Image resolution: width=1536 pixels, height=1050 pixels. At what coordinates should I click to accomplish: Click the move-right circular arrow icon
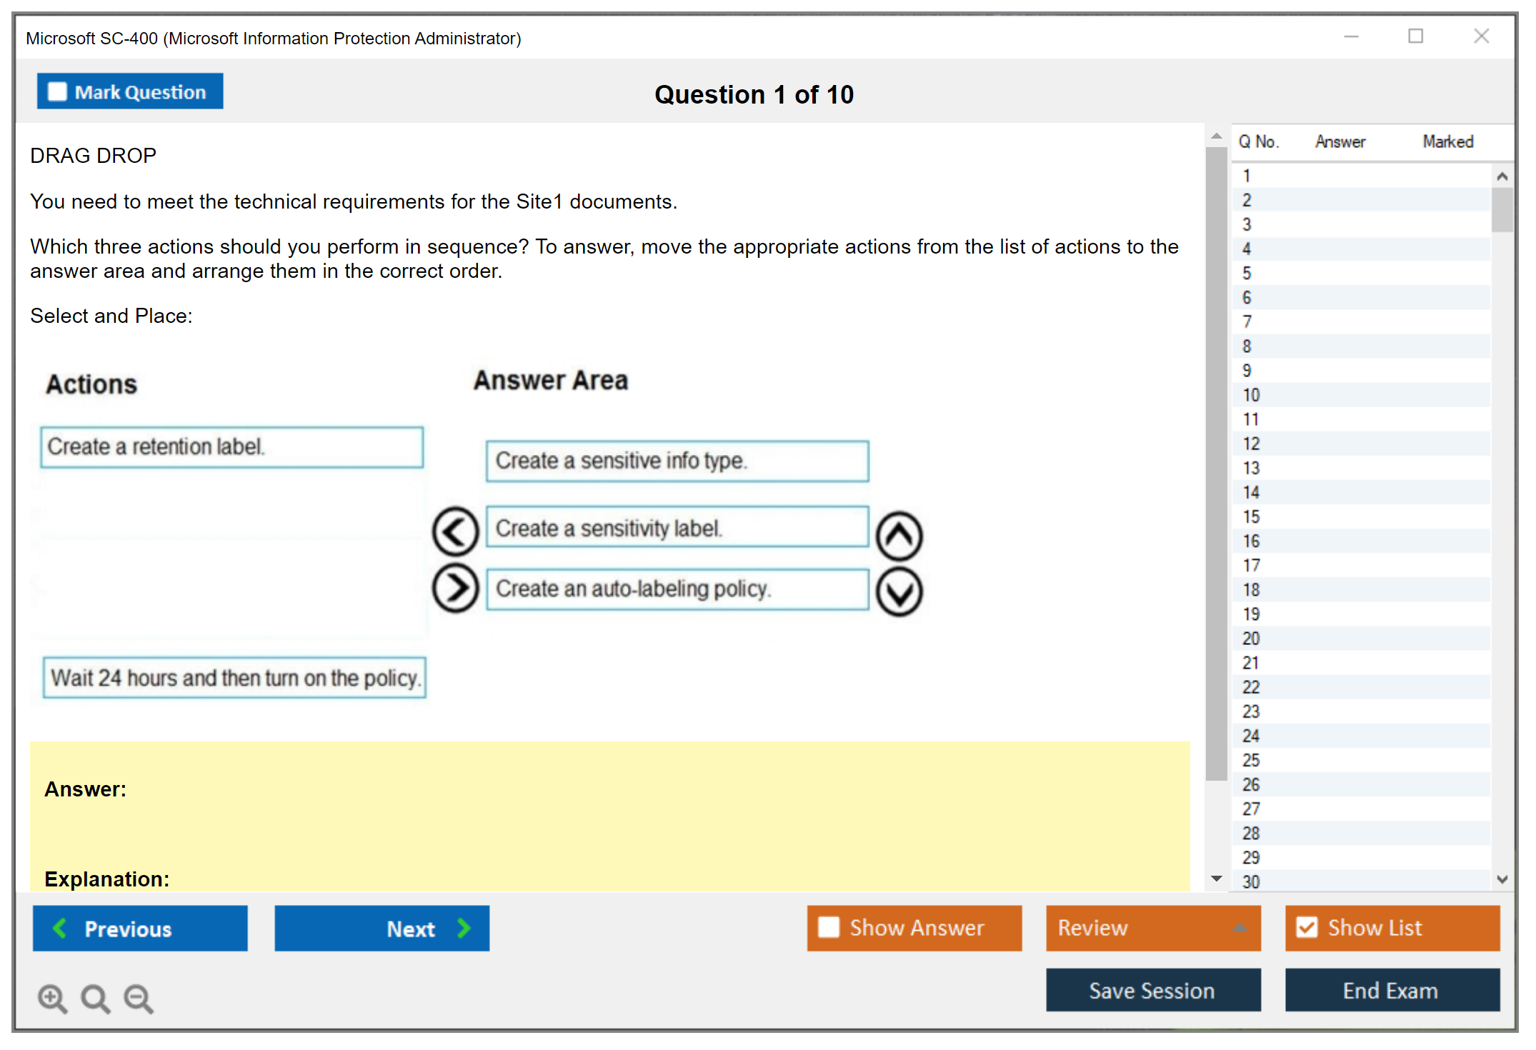coord(455,588)
